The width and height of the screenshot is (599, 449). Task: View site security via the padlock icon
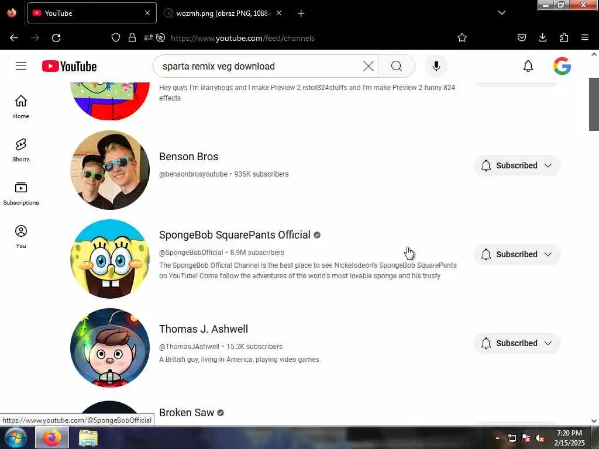coord(132,37)
